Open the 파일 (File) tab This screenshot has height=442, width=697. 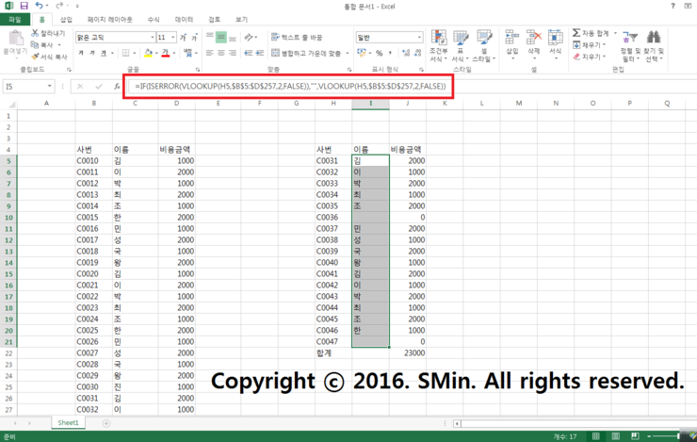coord(15,20)
